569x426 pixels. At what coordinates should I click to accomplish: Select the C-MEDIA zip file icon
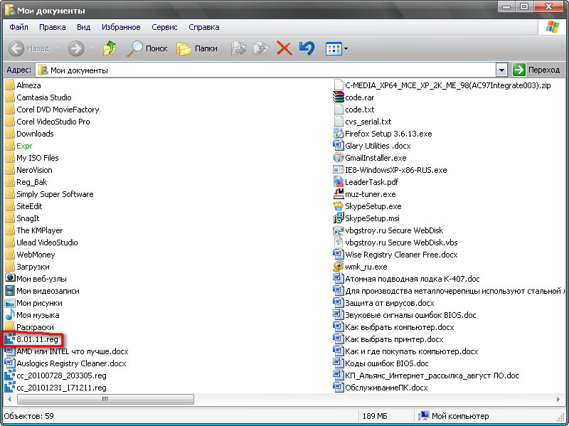[339, 85]
